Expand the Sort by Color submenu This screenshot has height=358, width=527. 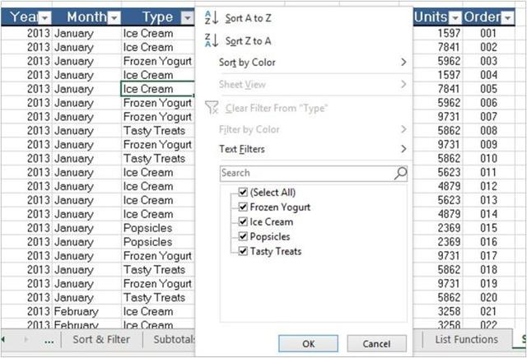click(403, 63)
